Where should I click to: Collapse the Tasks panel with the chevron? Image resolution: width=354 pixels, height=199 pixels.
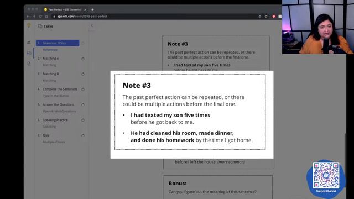point(92,25)
